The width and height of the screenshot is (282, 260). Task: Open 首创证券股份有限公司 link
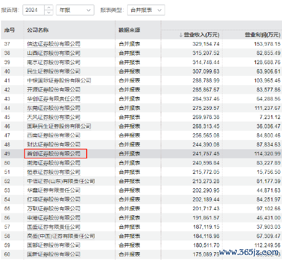coord(54,154)
